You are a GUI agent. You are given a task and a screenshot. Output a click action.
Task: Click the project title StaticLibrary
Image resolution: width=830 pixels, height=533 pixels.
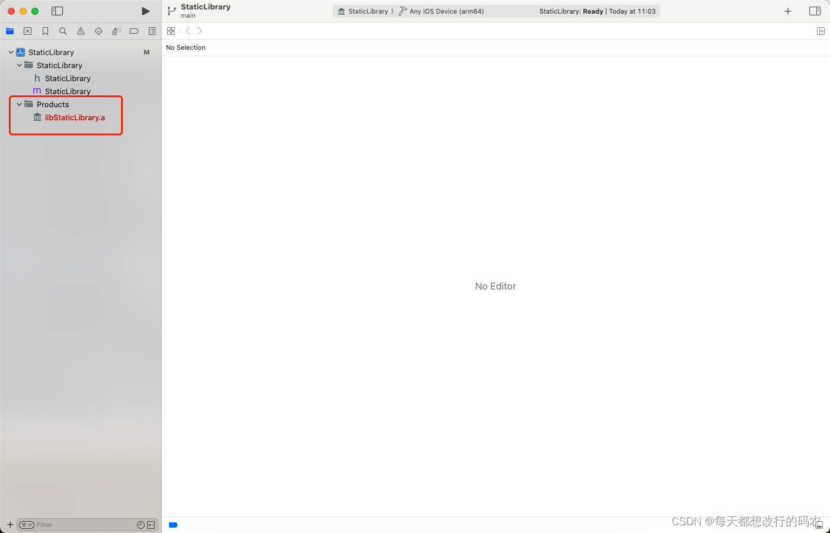coord(206,7)
